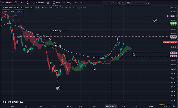
Task: Select the 1296.08 price level label
Action: pos(173,37)
